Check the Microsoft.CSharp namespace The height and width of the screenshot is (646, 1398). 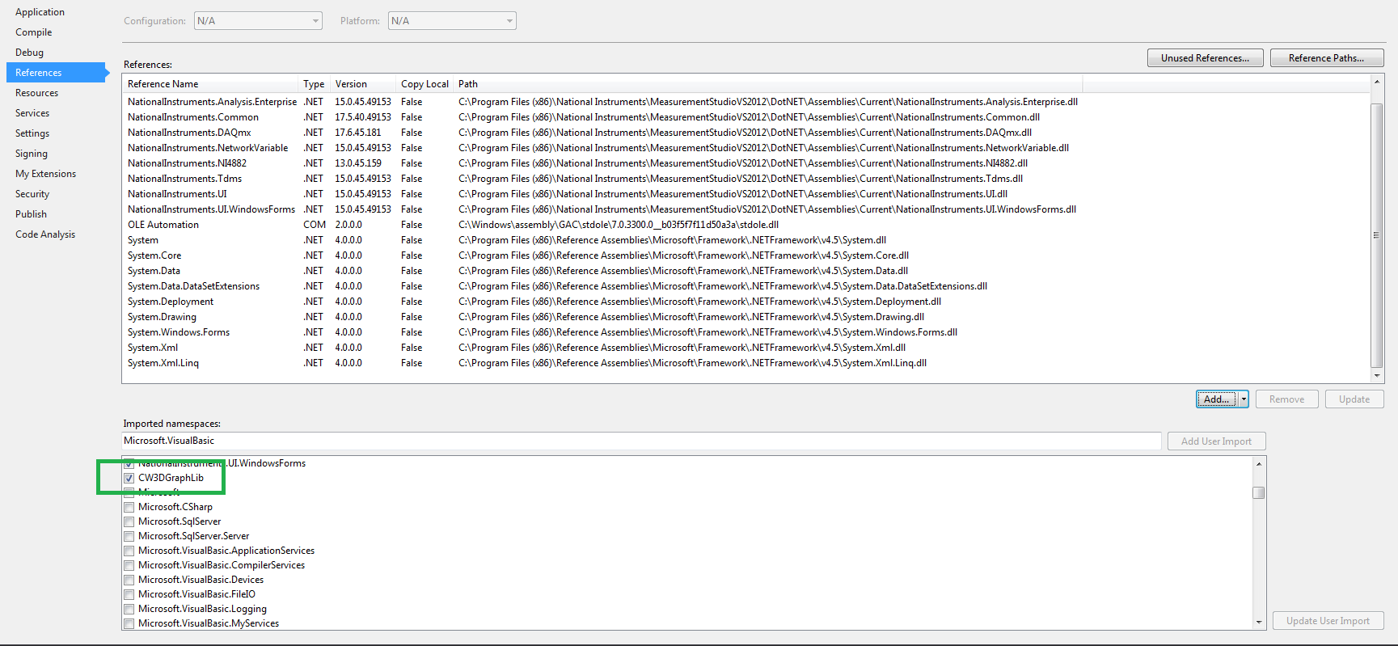click(129, 507)
